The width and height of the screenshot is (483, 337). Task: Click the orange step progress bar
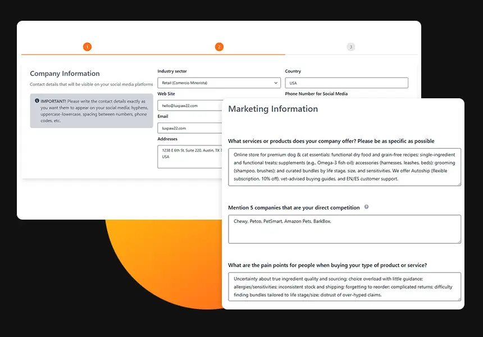(x=153, y=54)
